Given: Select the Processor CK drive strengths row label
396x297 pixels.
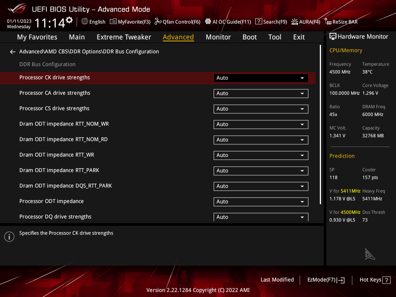Looking at the screenshot, I should (x=55, y=77).
